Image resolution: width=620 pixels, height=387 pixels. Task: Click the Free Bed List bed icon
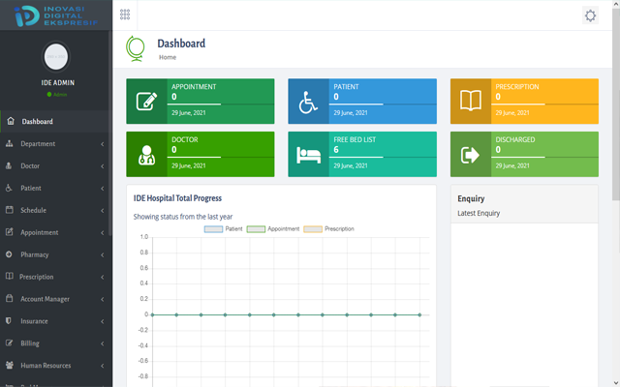coord(308,154)
